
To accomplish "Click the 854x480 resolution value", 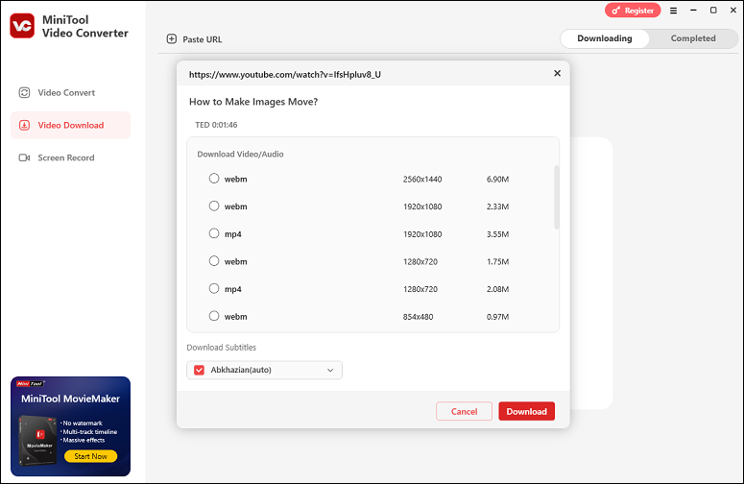I will coord(418,317).
